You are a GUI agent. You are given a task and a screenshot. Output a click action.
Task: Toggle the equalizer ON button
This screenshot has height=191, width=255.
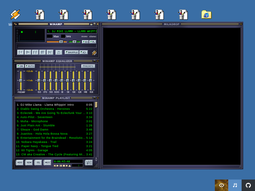[x=20, y=66]
